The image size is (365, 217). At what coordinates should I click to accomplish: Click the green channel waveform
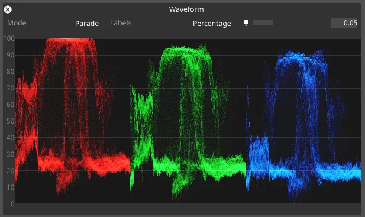click(x=188, y=121)
